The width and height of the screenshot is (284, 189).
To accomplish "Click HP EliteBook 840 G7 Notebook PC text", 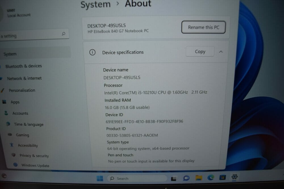I will click(118, 31).
